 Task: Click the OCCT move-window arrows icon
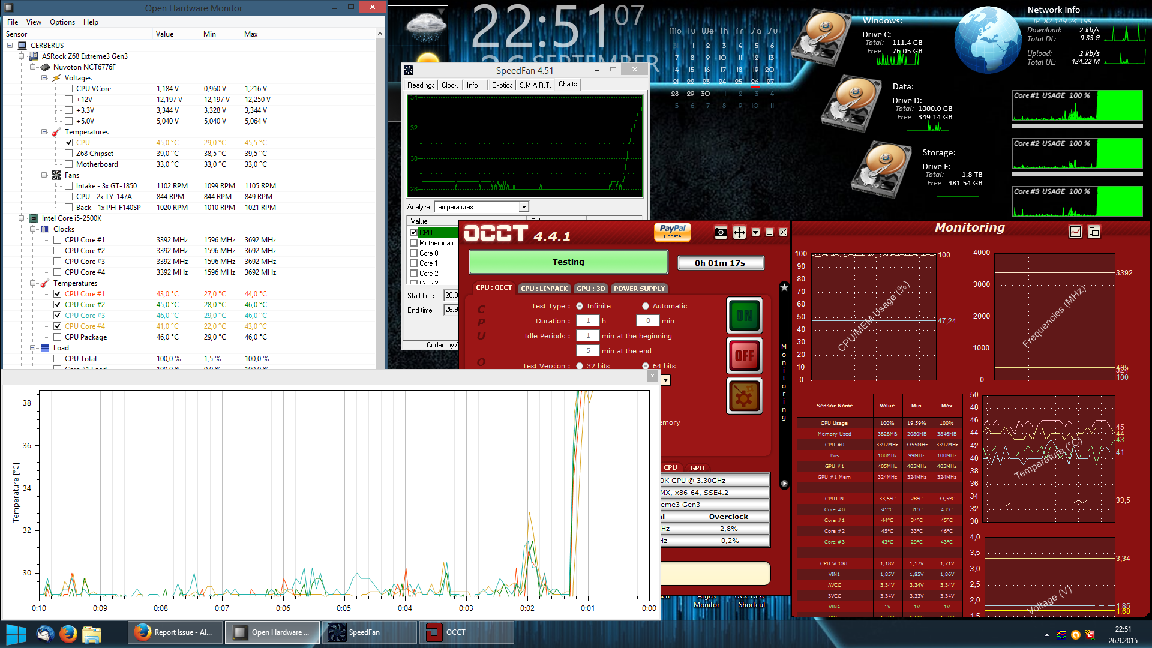(x=739, y=232)
